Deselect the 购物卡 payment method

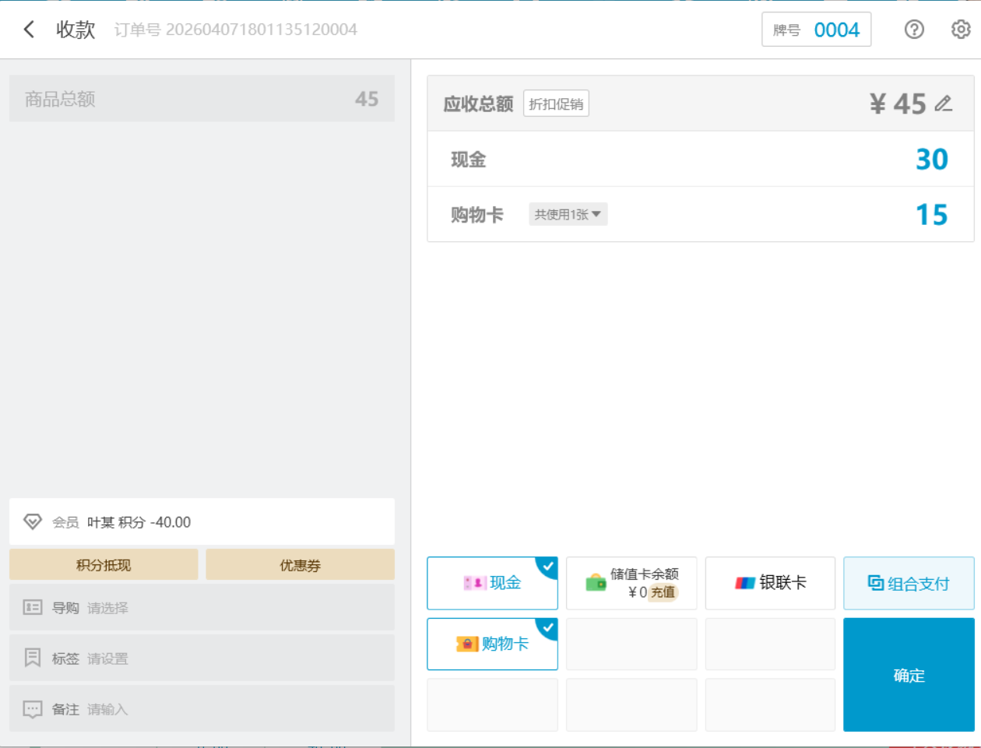(492, 644)
